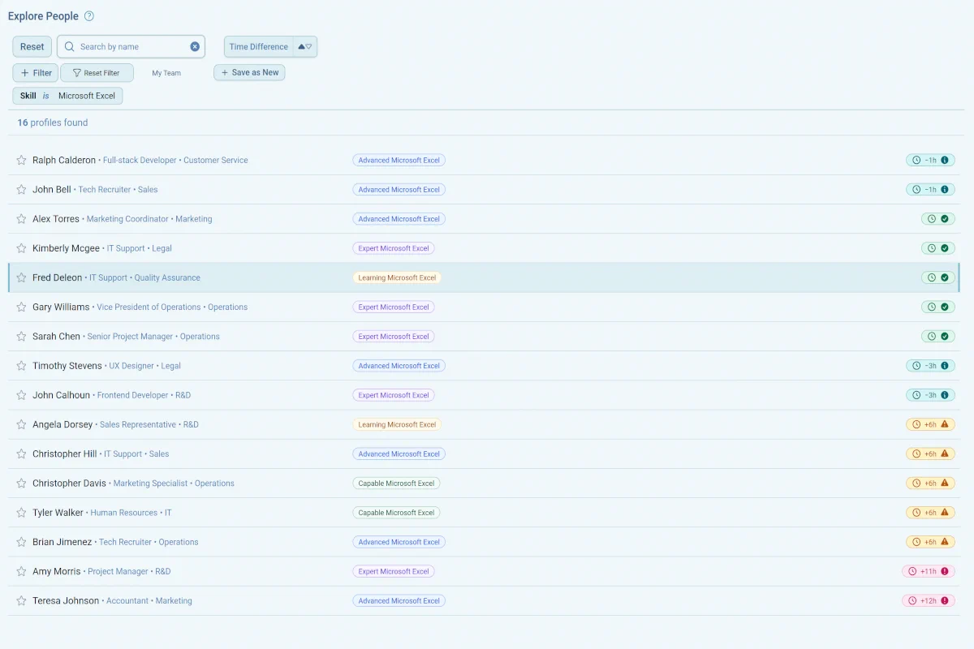Click Ralph Calderon's Advanced Microsoft Excel tag
The width and height of the screenshot is (974, 649).
399,161
